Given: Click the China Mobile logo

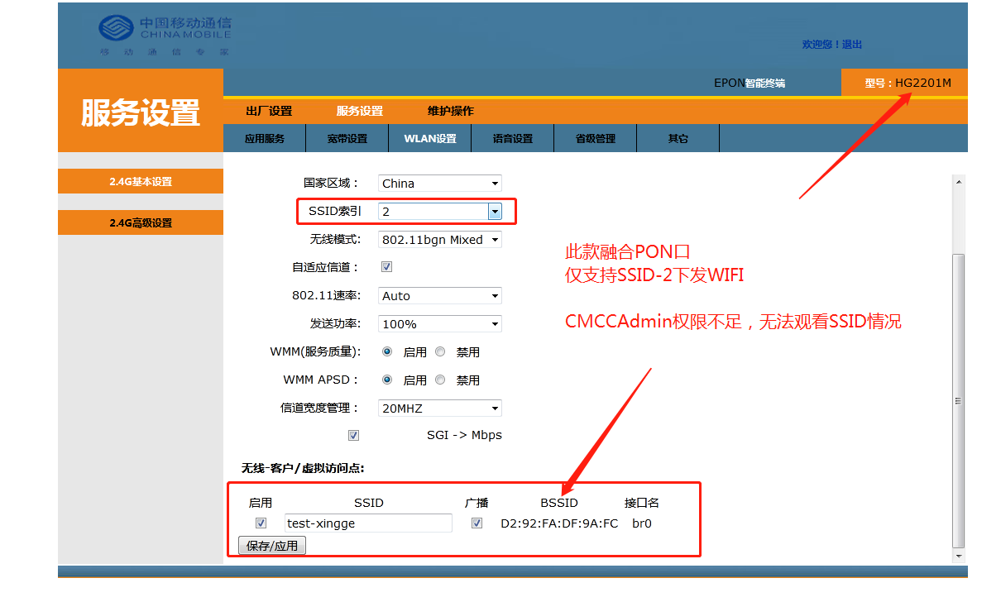Looking at the screenshot, I should tap(164, 35).
